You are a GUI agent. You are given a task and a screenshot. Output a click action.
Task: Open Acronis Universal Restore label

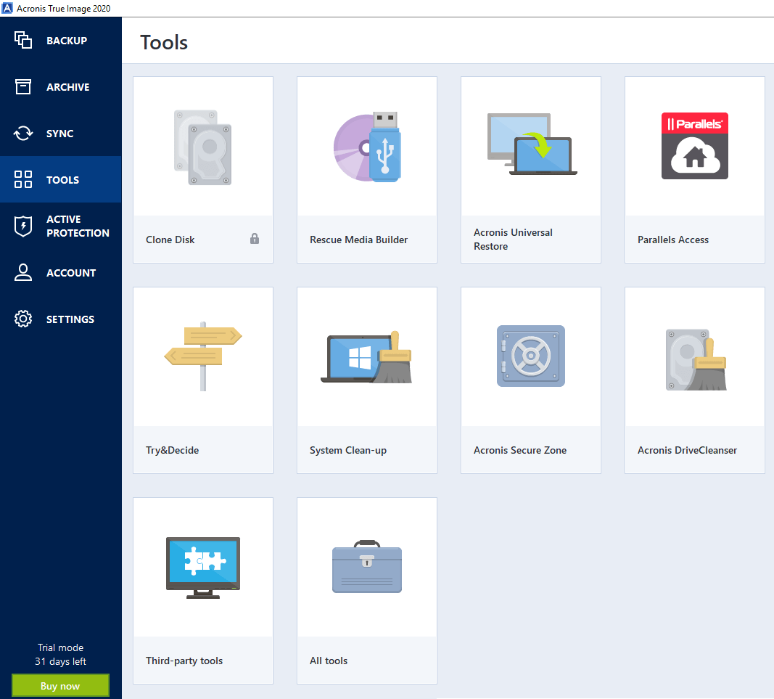[513, 239]
